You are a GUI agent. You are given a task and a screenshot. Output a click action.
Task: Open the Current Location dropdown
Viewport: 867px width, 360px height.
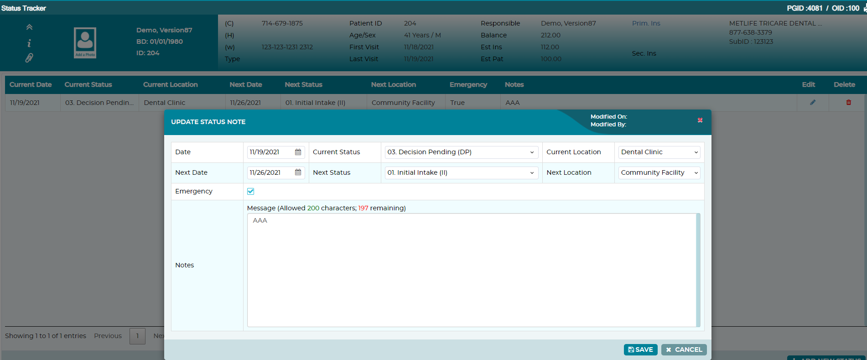659,152
